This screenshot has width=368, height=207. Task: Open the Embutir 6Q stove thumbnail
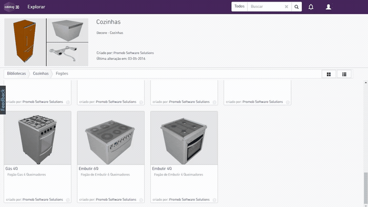tap(111, 138)
